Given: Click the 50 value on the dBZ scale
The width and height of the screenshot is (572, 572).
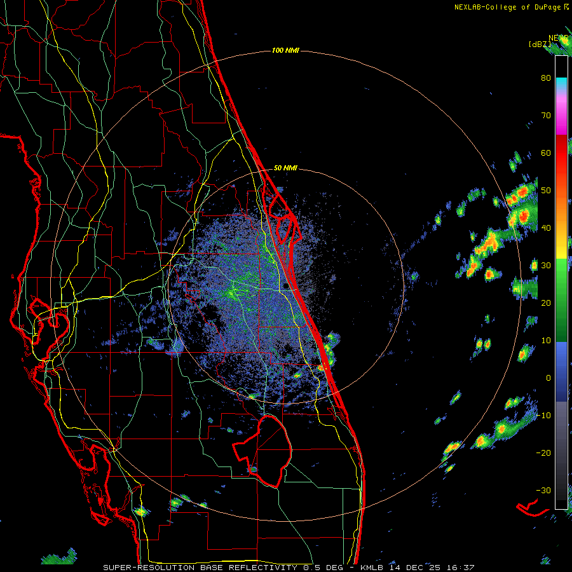Looking at the screenshot, I should pyautogui.click(x=546, y=191).
